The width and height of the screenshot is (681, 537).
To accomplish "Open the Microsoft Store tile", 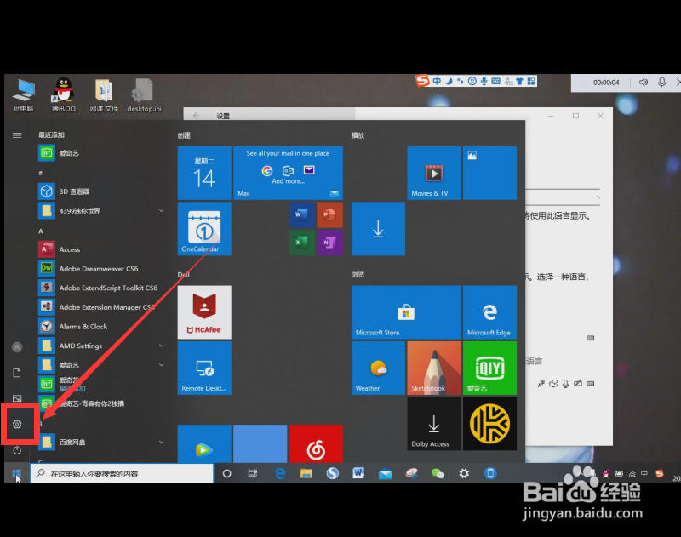I will click(x=406, y=312).
